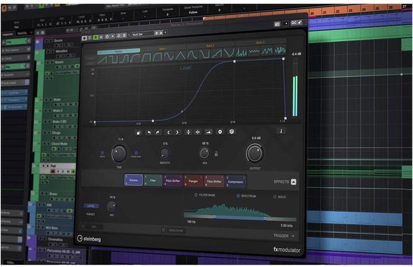Viewport: 413px width, 267px height.
Task: Select the triangle curve preset
Action: tap(181, 55)
